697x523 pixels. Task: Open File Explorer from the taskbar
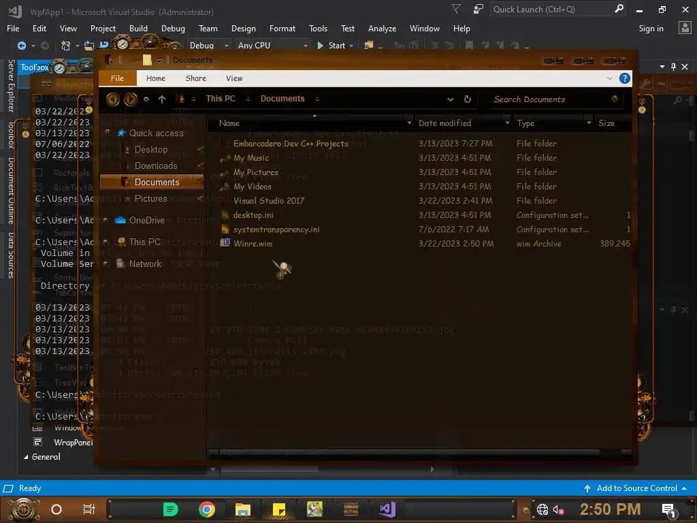click(x=243, y=509)
